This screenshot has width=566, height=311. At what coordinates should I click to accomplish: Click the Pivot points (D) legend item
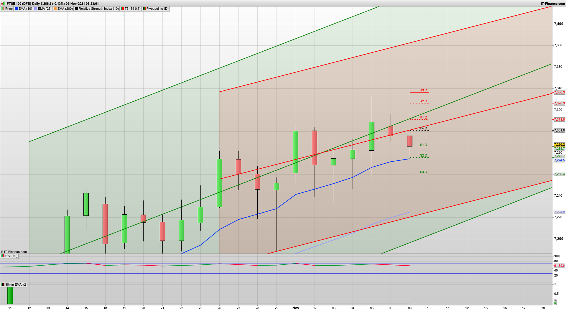point(156,9)
